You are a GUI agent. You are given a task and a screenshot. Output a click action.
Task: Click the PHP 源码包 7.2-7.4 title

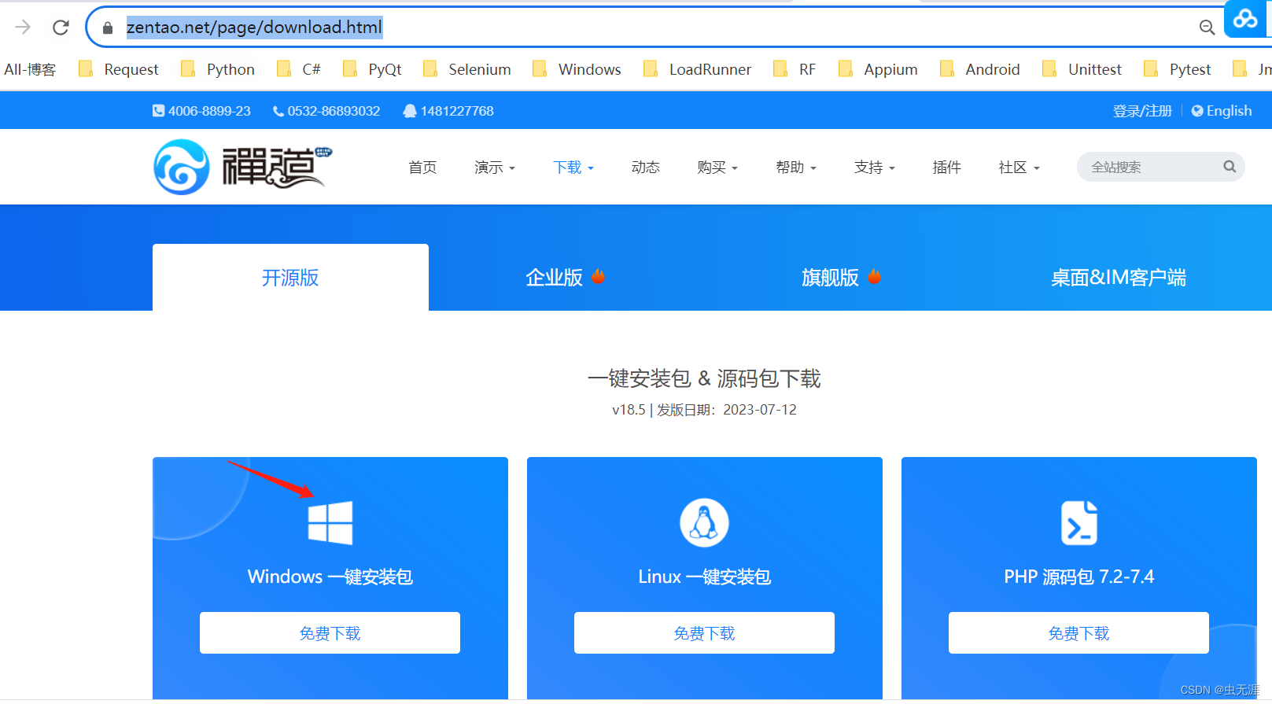[x=1079, y=577]
